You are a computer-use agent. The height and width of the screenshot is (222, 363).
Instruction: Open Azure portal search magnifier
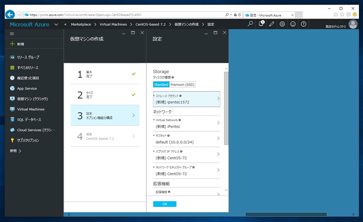coord(250,24)
